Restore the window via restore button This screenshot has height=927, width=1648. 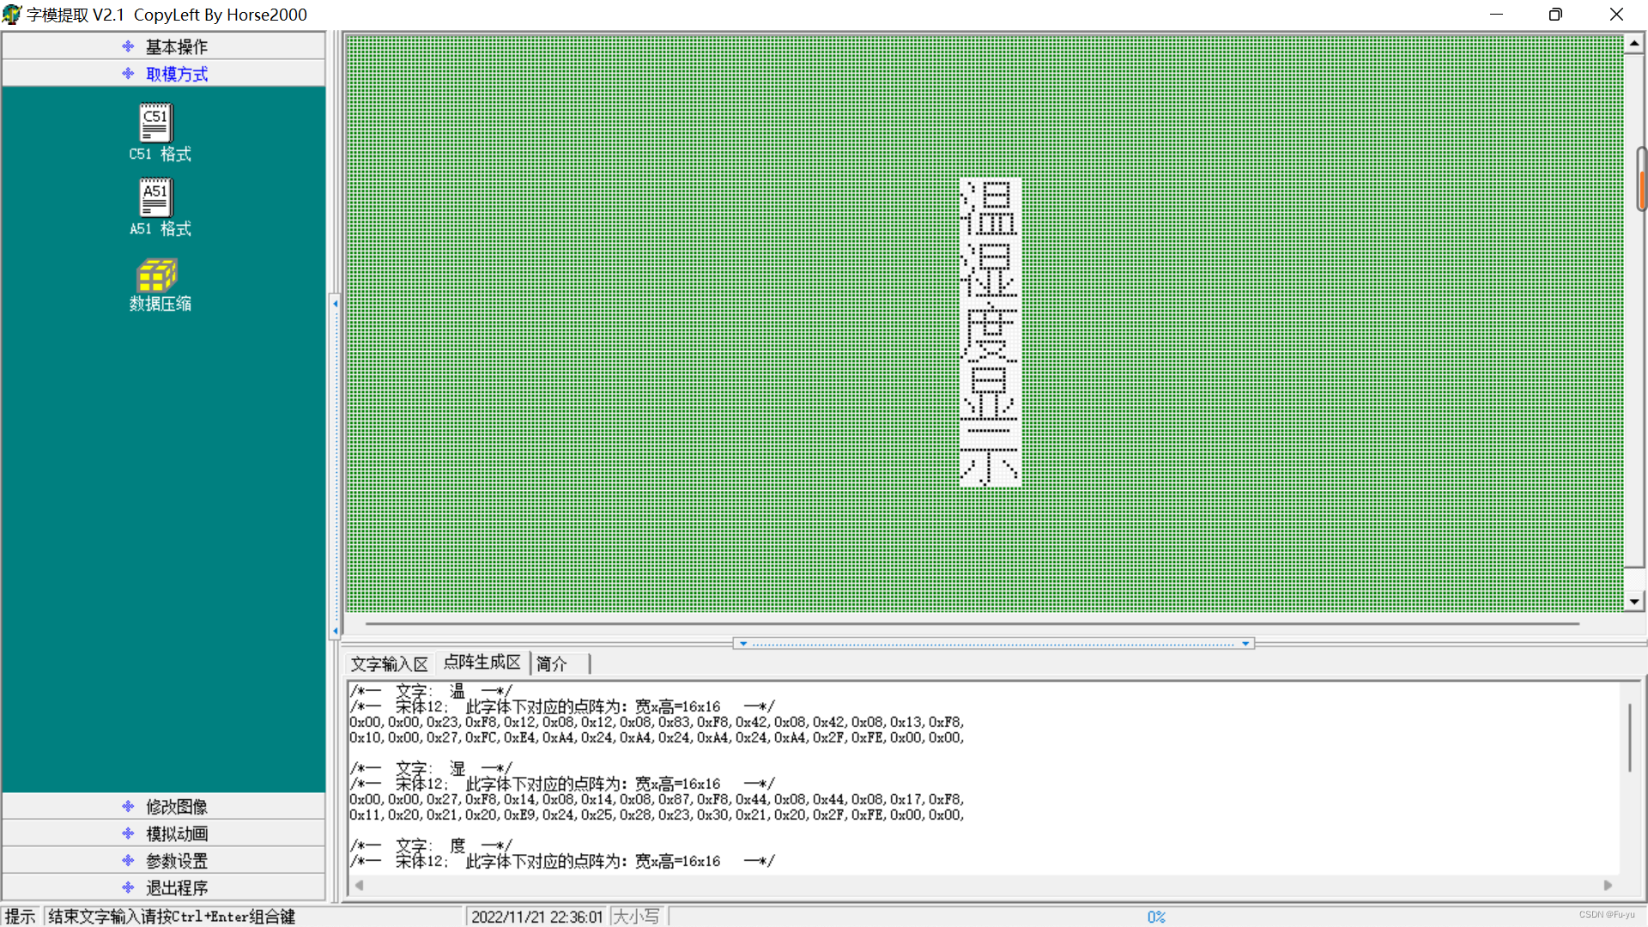(x=1555, y=15)
